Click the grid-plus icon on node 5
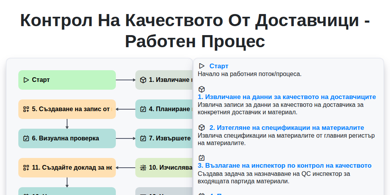Viewport: 390px width, 195px height. pyautogui.click(x=26, y=109)
